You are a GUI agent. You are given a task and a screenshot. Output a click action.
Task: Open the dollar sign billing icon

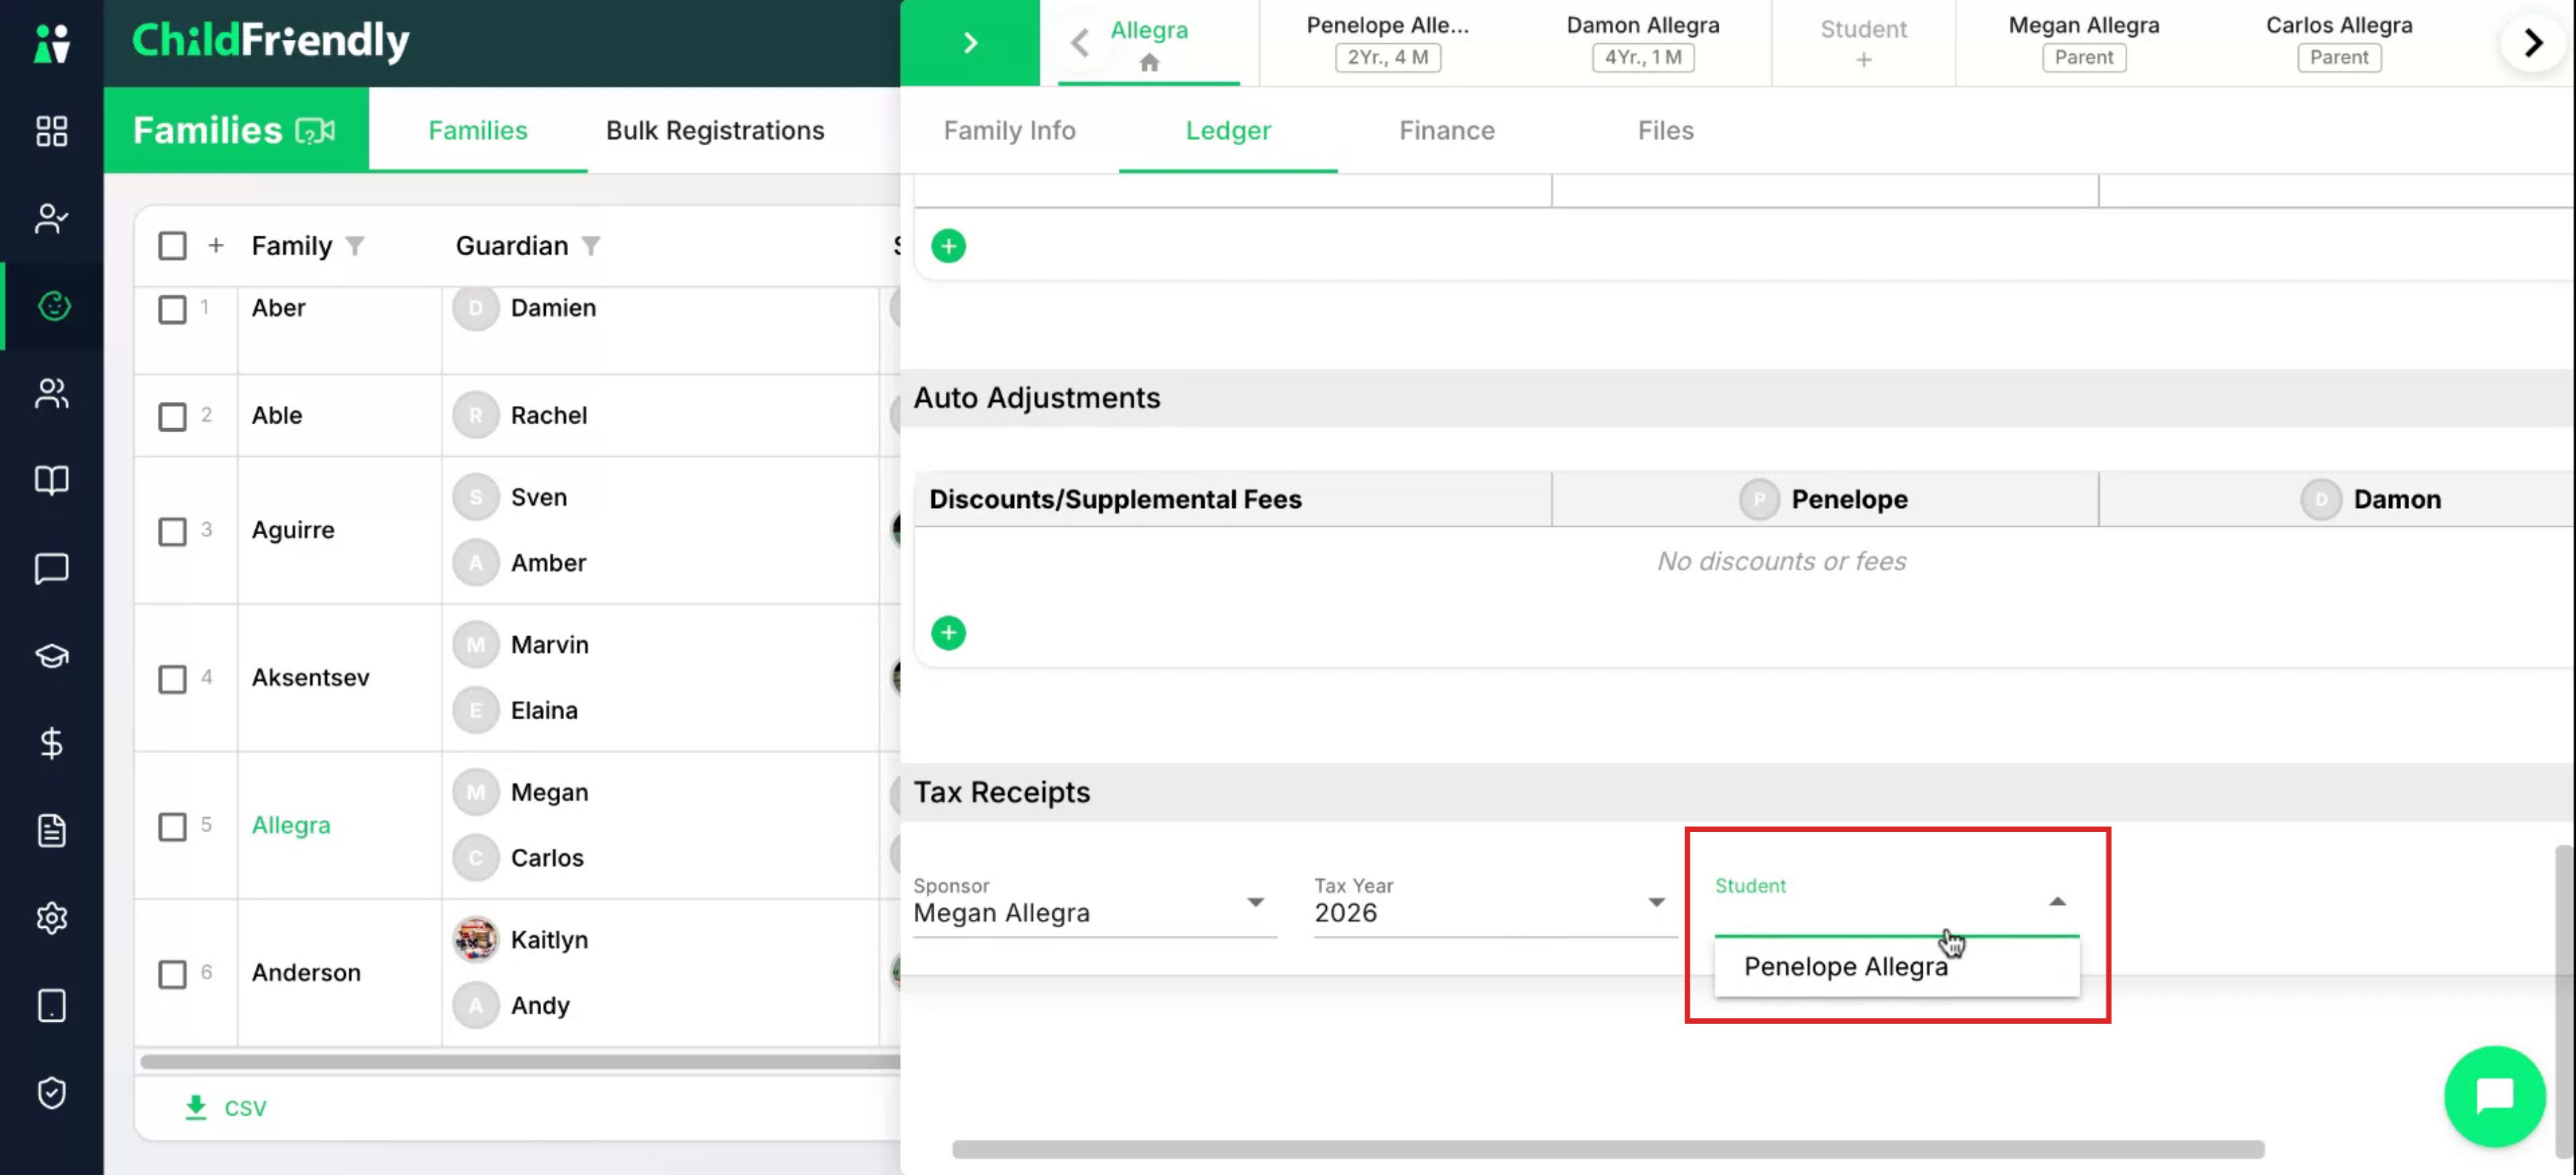(x=51, y=743)
